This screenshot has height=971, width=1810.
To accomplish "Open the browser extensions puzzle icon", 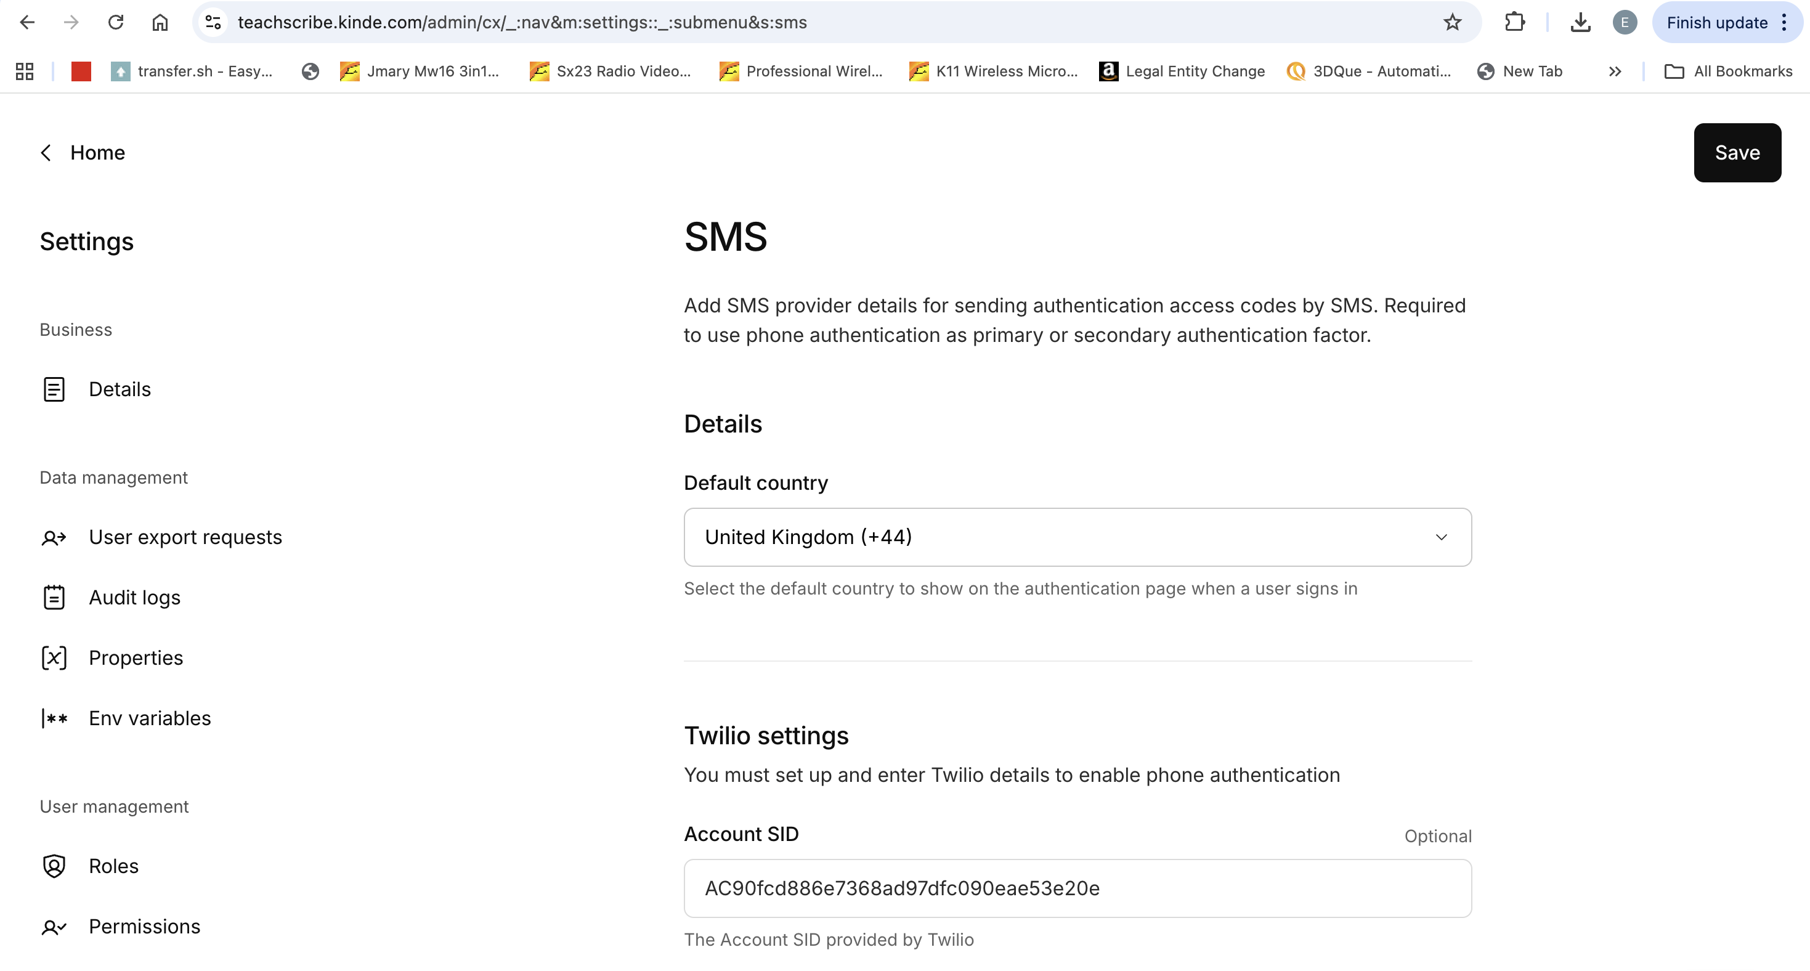I will 1514,22.
